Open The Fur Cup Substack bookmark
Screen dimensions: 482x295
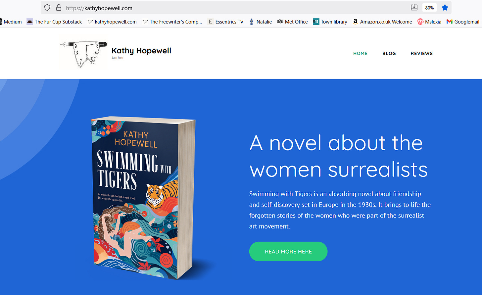[x=54, y=22]
